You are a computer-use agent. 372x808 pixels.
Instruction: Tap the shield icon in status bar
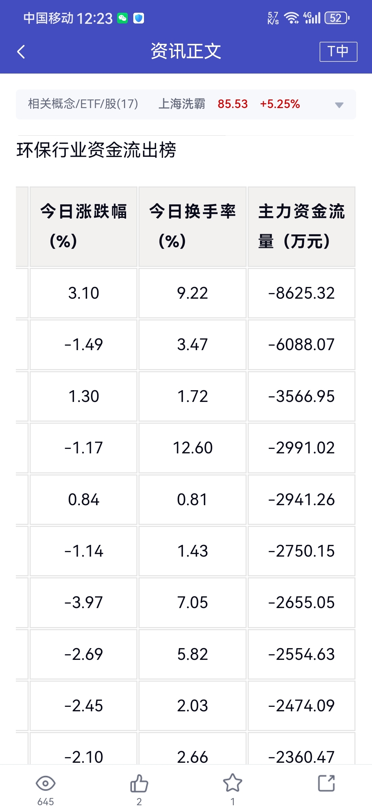pos(138,18)
